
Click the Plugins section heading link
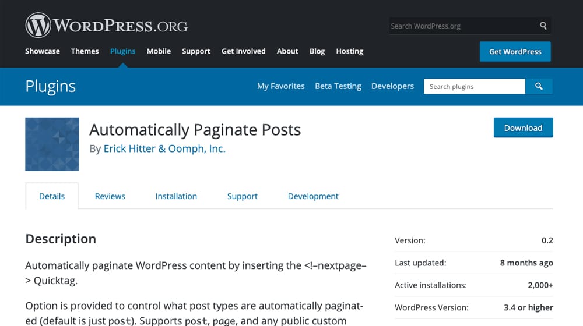pyautogui.click(x=51, y=86)
